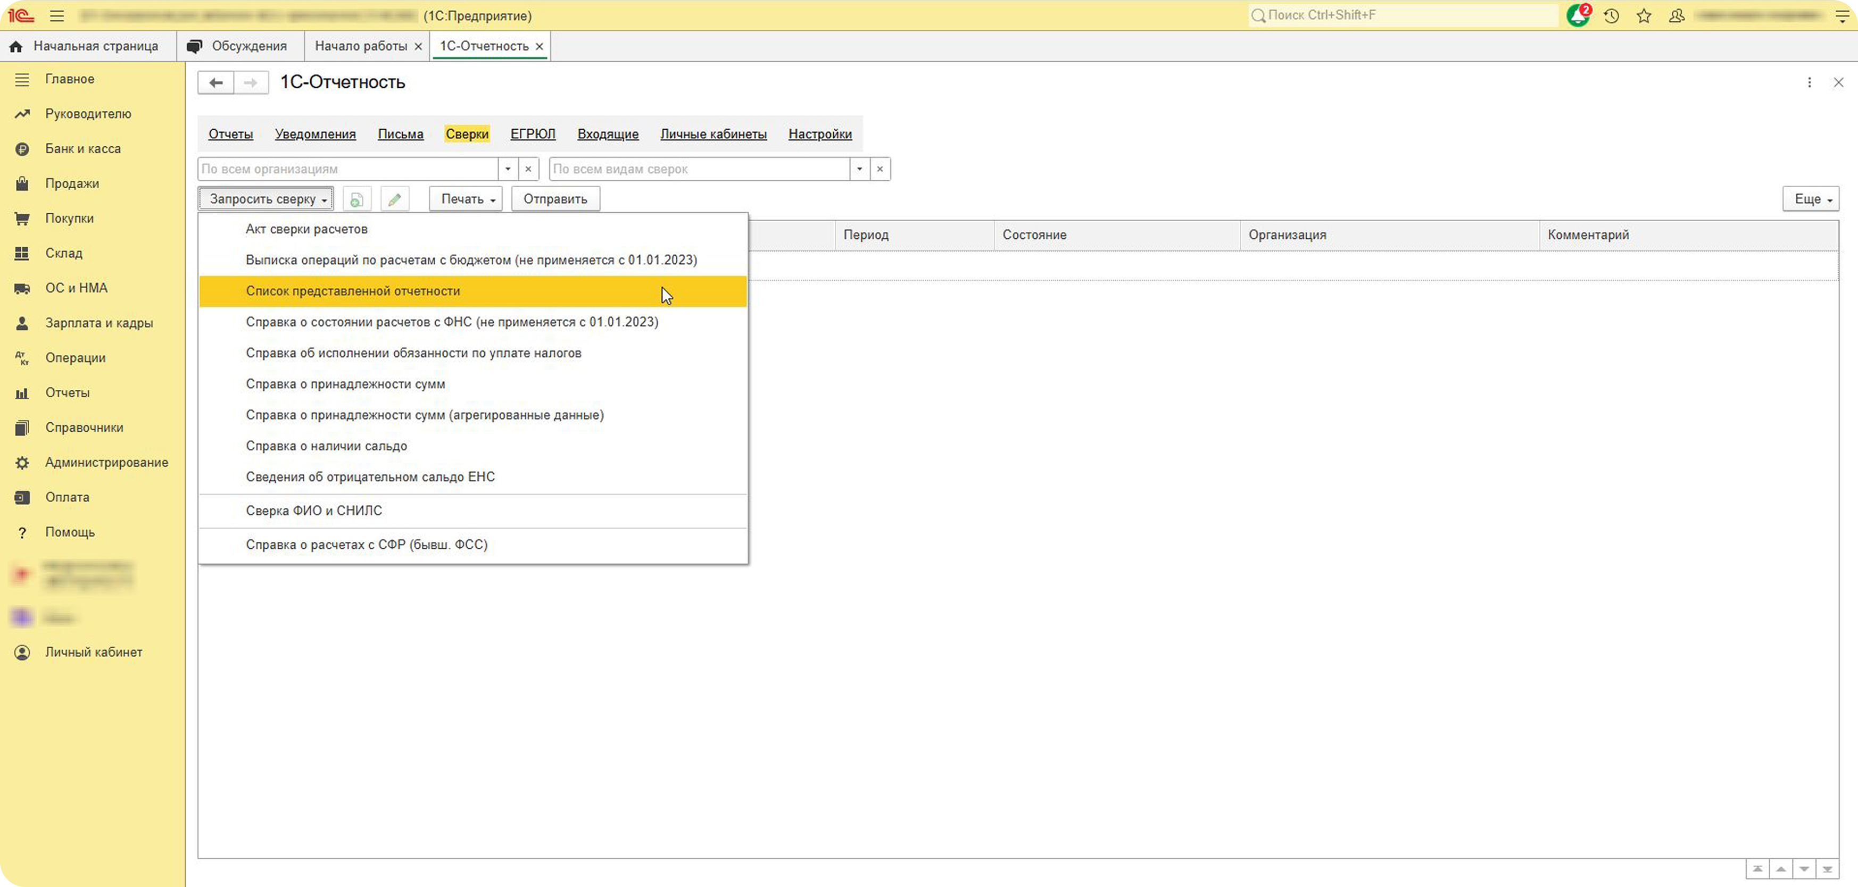1858x887 pixels.
Task: Open the notifications bell icon
Action: tap(1578, 15)
